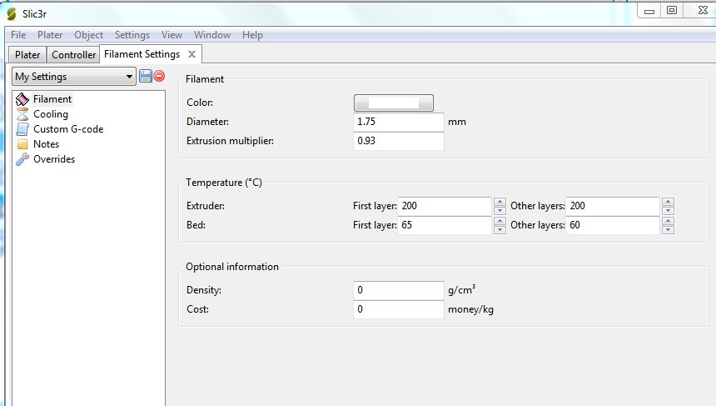Screen dimensions: 716x406
Task: Open the My Settings preset dropdown
Action: 74,77
